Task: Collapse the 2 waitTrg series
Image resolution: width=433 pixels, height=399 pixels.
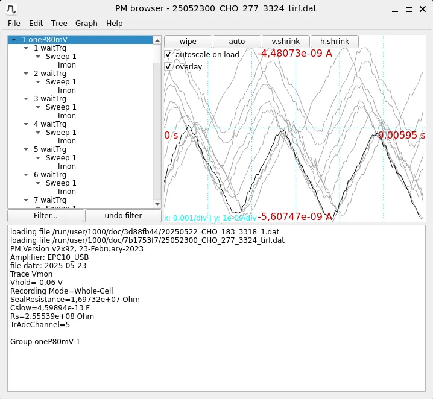Action: [26, 74]
